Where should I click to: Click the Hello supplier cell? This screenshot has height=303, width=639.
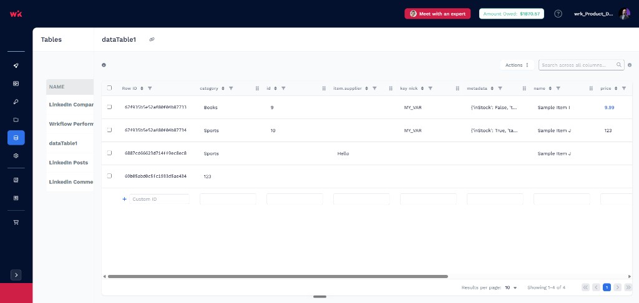click(343, 153)
